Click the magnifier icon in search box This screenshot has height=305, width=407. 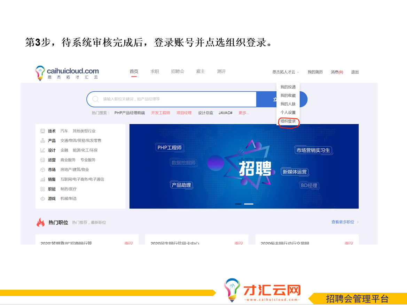point(95,99)
